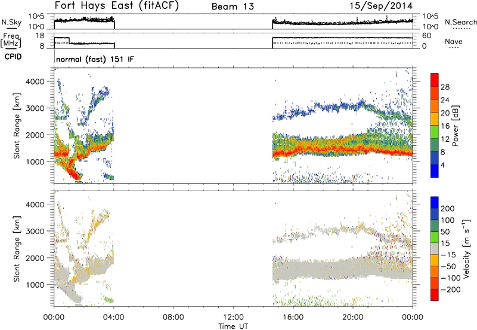Click the '18' frequency axis value
The height and width of the screenshot is (330, 477).
39,36
